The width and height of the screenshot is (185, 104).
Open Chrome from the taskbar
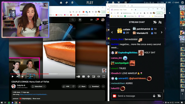click(x=16, y=103)
